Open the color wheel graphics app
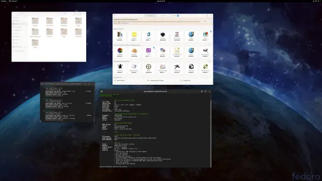Screen dimensions: 322x181 [120, 51]
